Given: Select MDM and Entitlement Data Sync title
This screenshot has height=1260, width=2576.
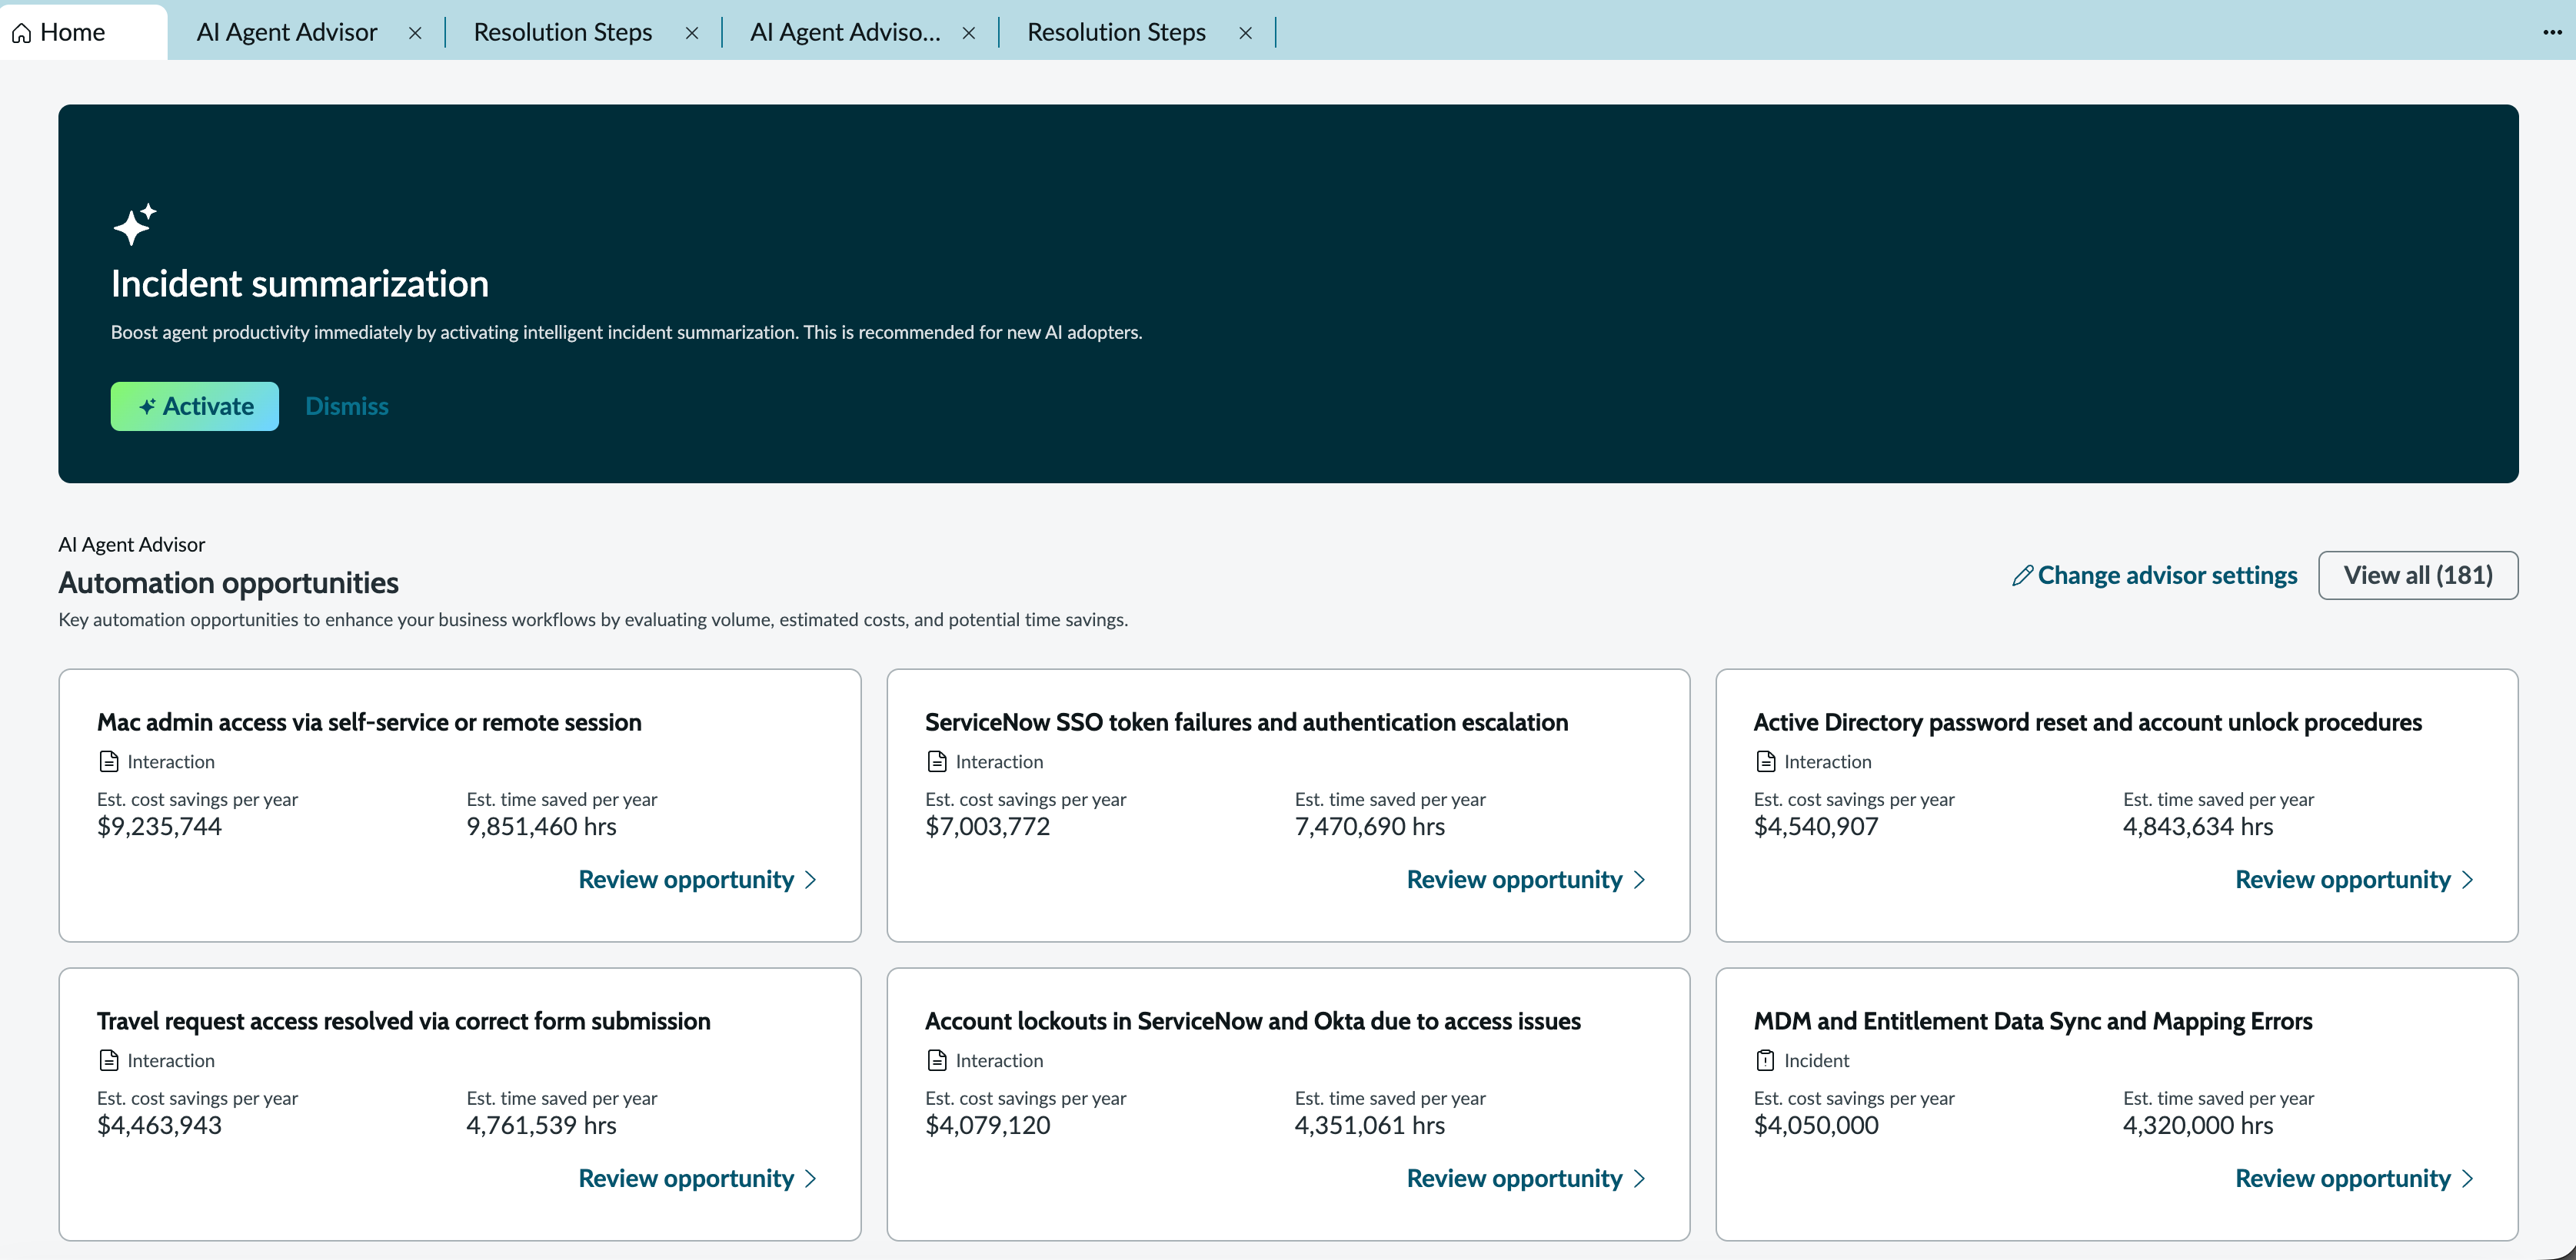Looking at the screenshot, I should click(2032, 1020).
